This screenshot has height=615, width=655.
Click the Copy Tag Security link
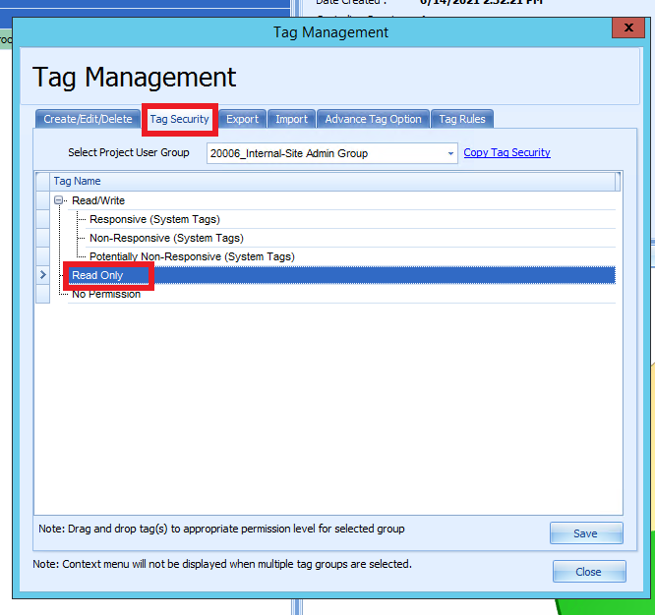click(506, 152)
